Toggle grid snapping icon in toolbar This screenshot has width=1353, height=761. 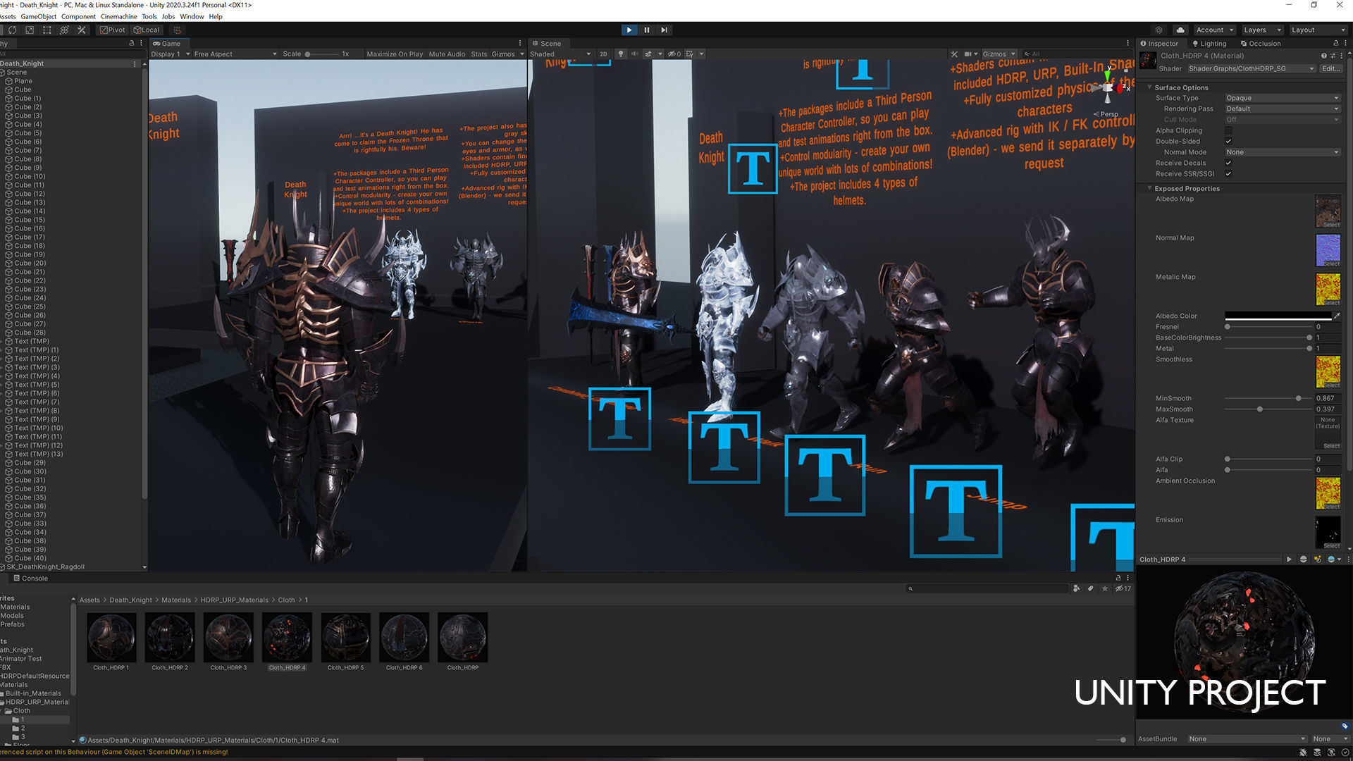[177, 30]
